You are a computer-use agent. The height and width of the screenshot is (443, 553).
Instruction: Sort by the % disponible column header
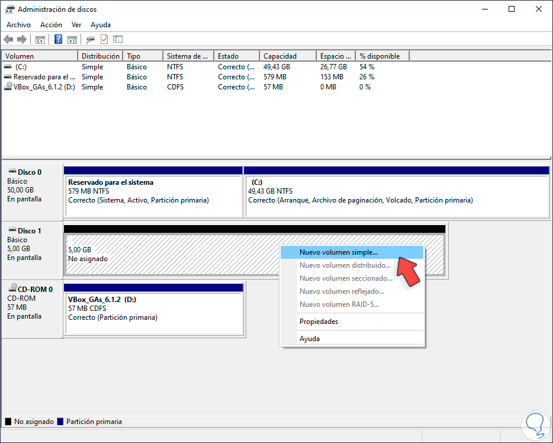(x=382, y=56)
